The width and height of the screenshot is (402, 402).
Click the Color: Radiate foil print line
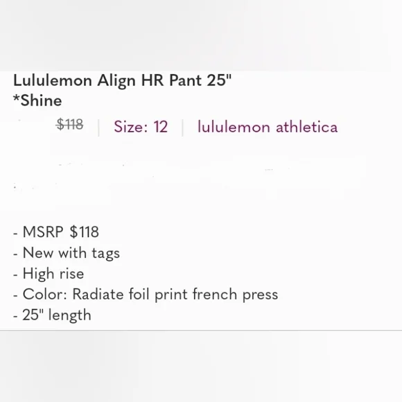click(146, 294)
